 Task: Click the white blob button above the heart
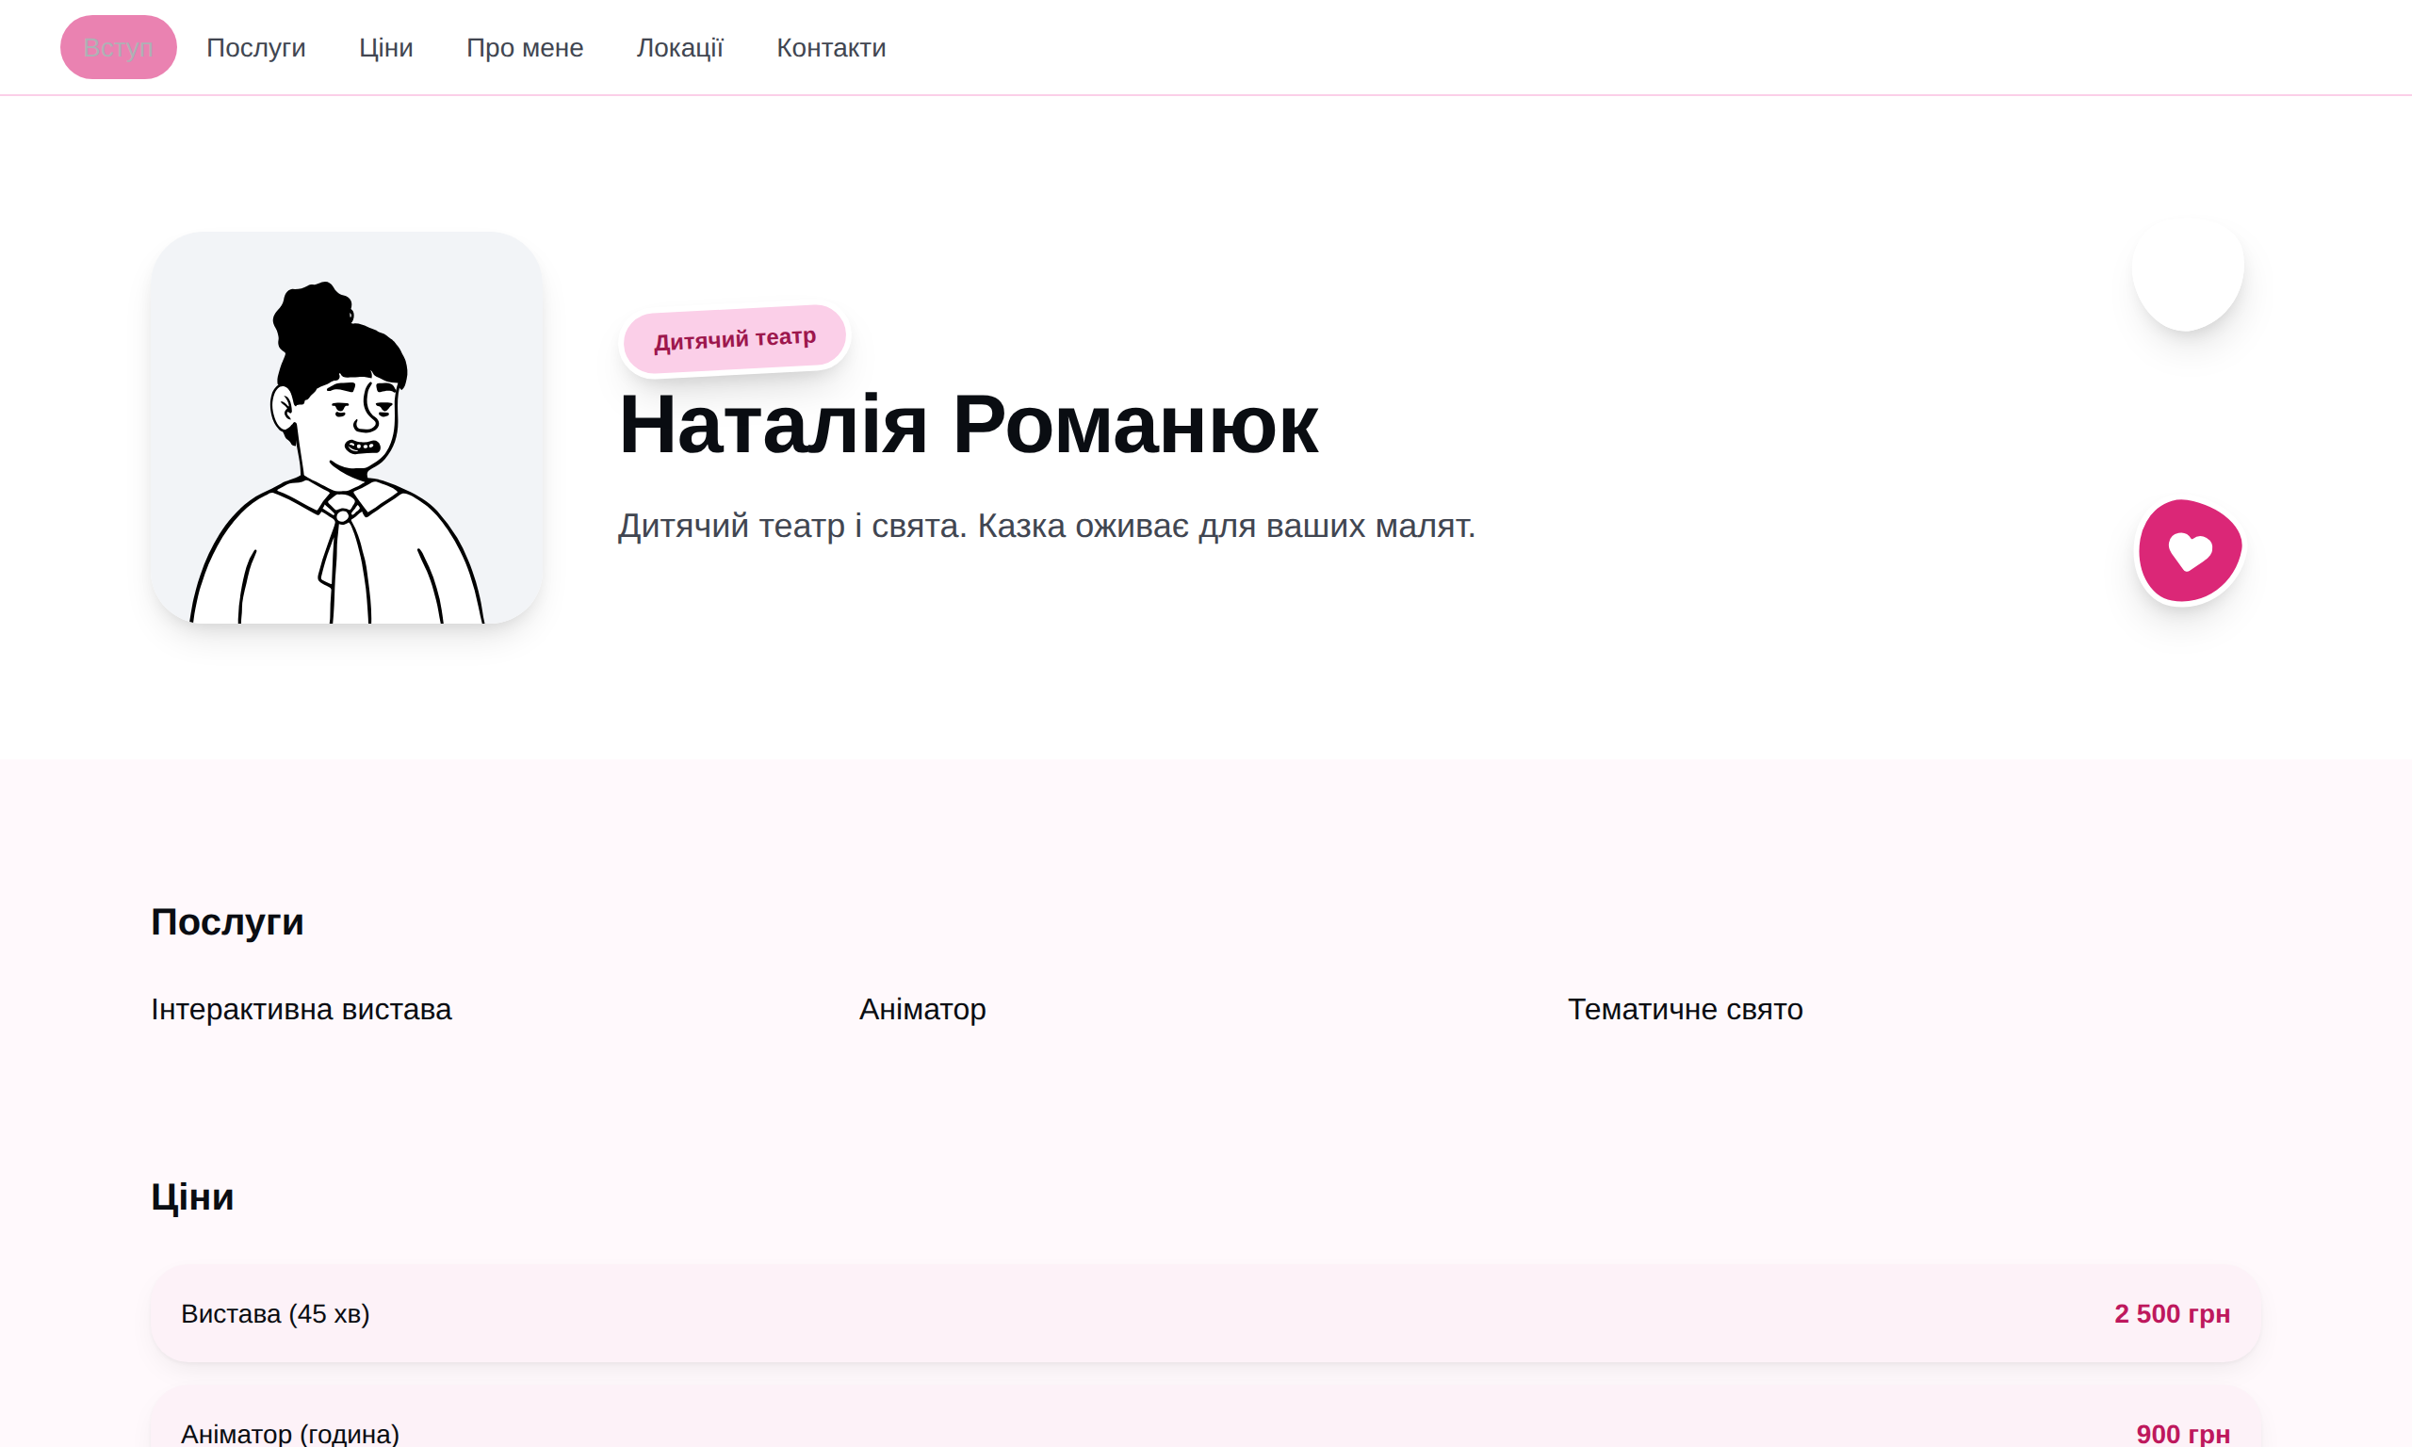2188,275
